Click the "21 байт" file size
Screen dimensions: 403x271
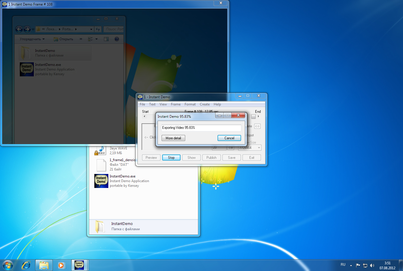click(x=116, y=169)
